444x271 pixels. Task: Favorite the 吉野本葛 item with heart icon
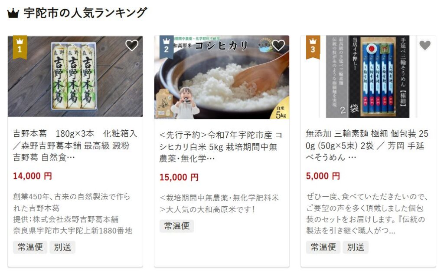pos(132,45)
